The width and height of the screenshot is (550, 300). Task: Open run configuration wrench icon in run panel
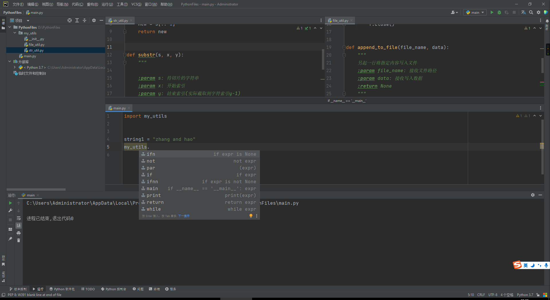pos(10,210)
